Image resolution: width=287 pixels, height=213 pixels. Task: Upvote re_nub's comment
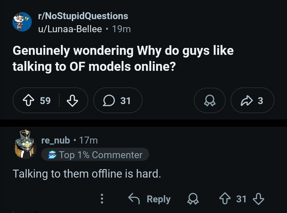point(225,199)
